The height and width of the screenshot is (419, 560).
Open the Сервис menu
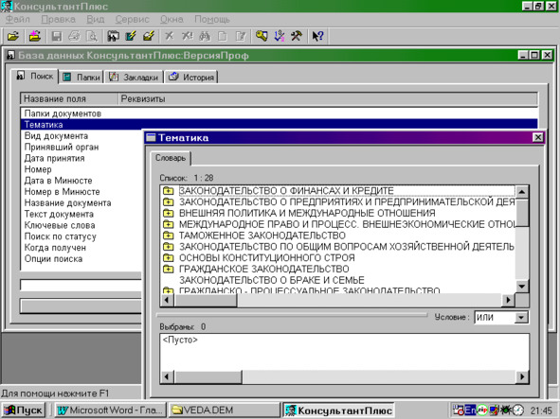pos(132,19)
